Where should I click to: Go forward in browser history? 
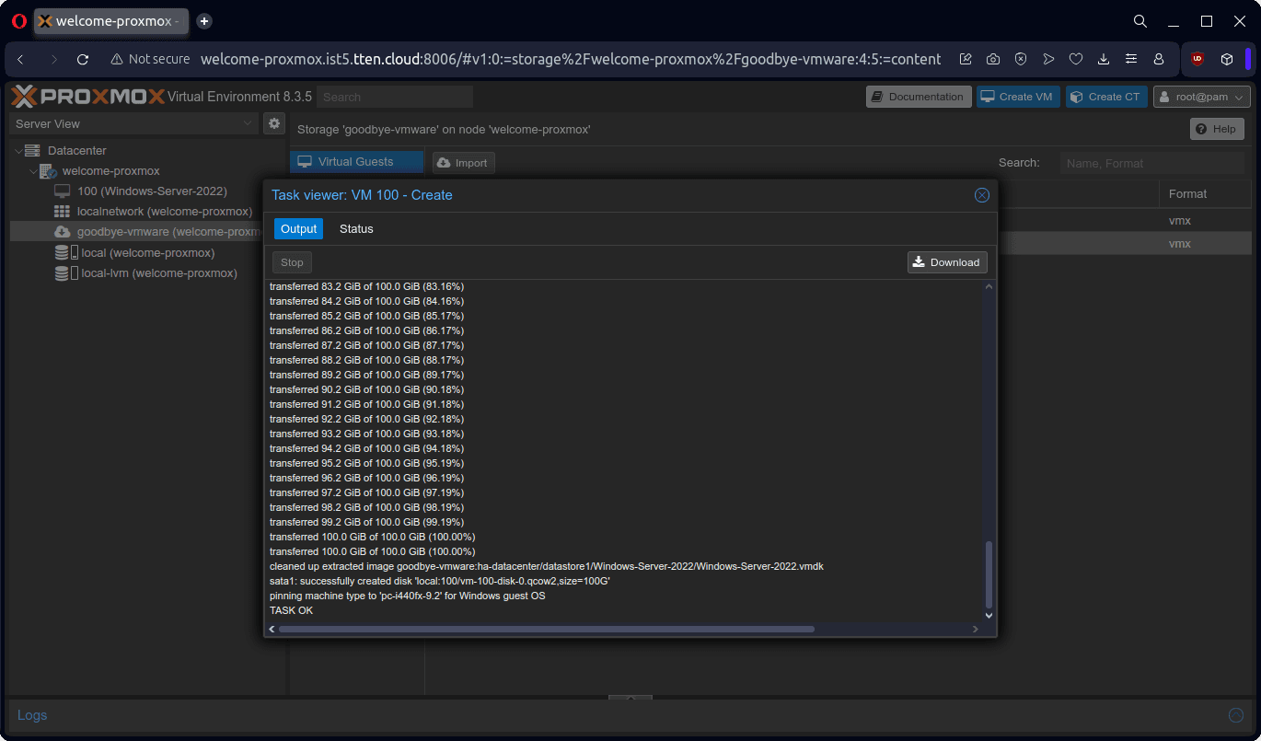(x=53, y=59)
